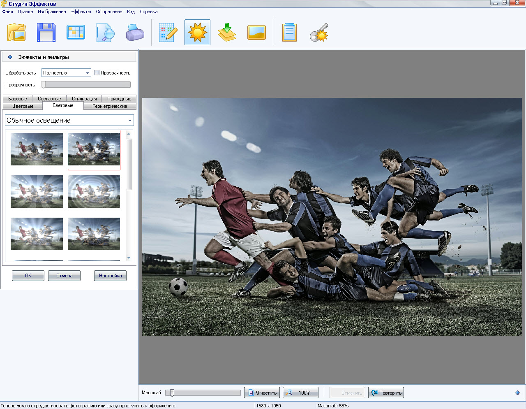Click the 1680 x 1050 status text
526x409 pixels.
point(268,406)
